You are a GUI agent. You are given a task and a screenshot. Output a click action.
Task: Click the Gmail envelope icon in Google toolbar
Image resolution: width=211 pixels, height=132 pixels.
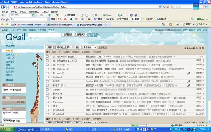[59, 19]
